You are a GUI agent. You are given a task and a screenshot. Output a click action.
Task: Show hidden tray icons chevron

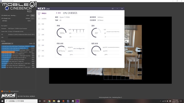tap(160, 101)
